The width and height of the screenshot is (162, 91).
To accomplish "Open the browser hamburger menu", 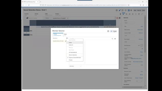I will 146,5.
